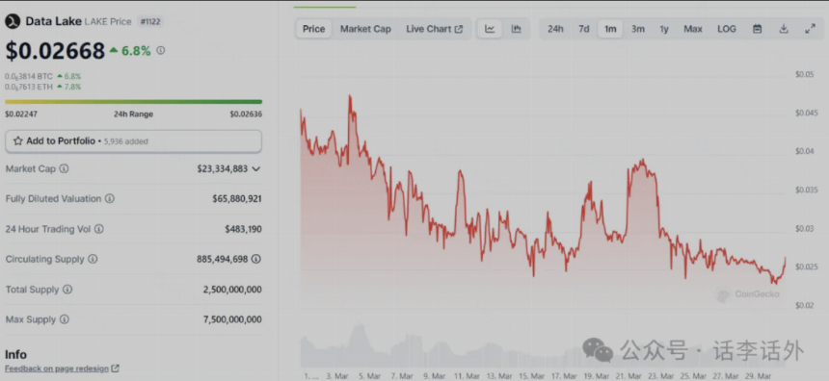Set chart range to Max
829x381 pixels.
click(692, 29)
